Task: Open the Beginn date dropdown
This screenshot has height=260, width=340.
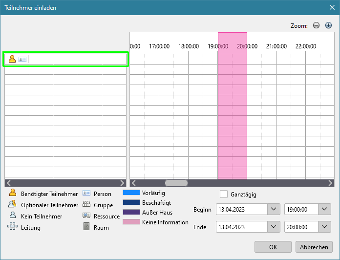Action: point(273,209)
